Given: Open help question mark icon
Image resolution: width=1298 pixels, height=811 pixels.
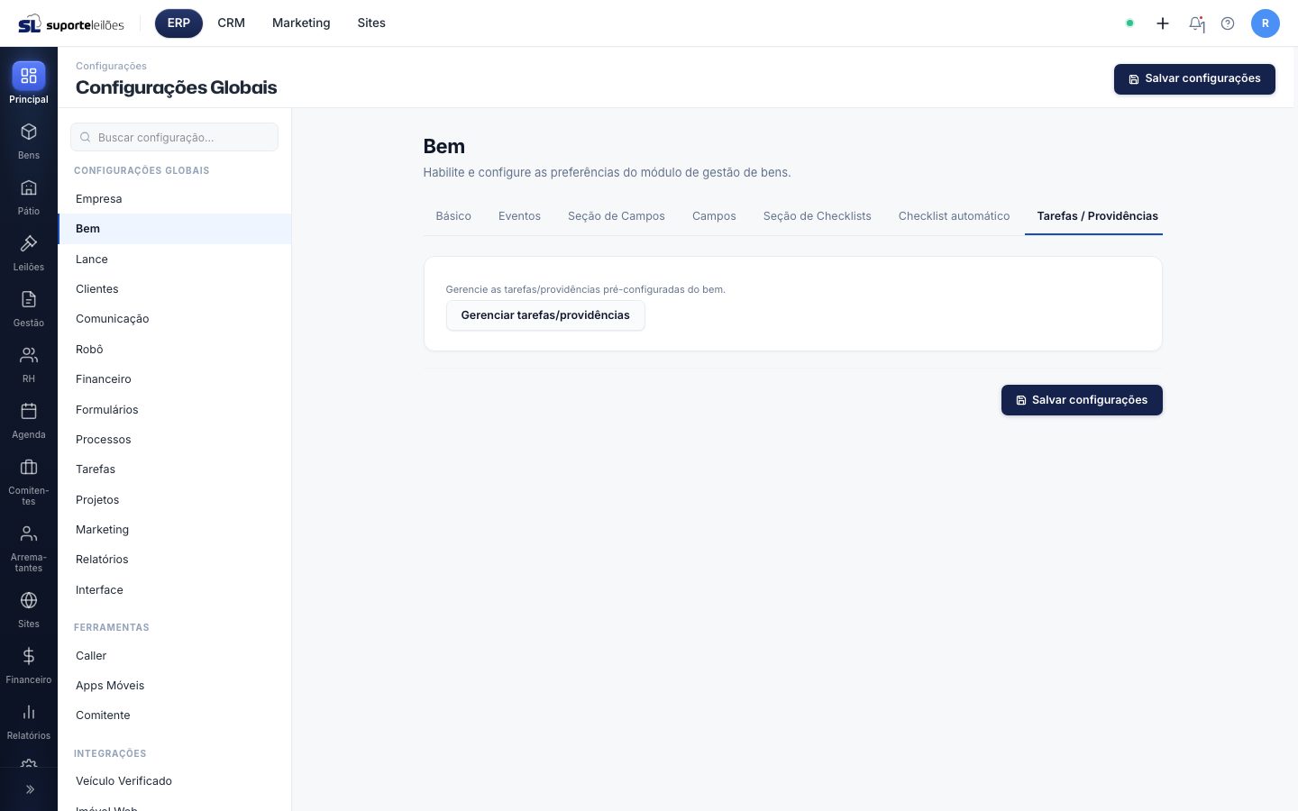Looking at the screenshot, I should tap(1228, 23).
